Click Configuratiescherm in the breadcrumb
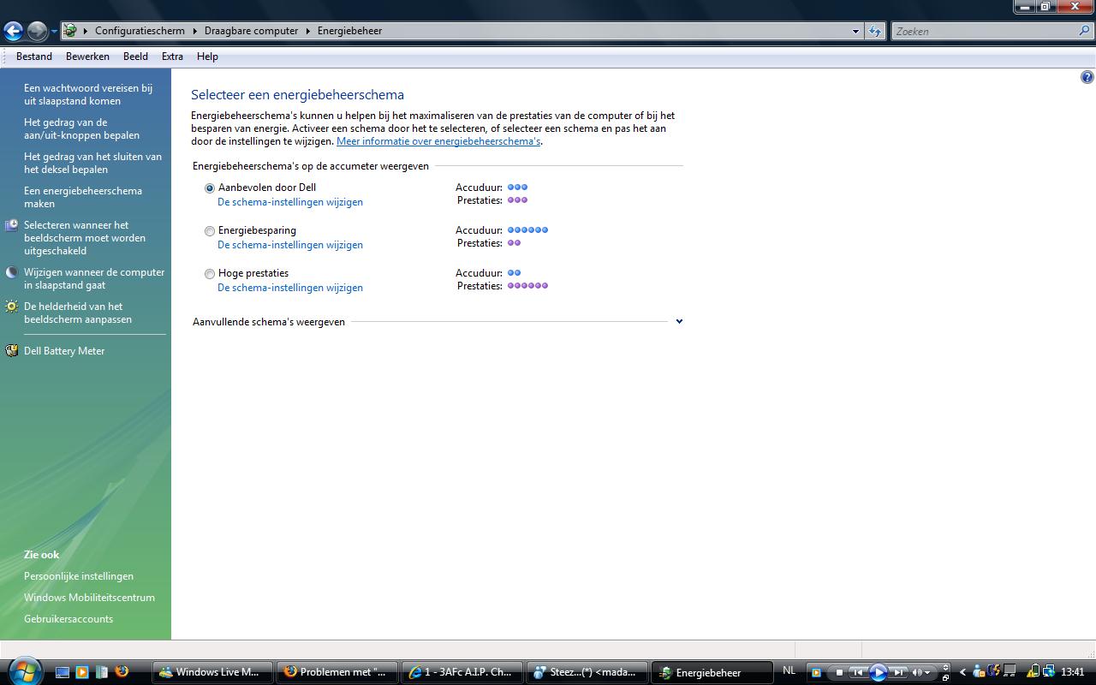 (x=140, y=31)
